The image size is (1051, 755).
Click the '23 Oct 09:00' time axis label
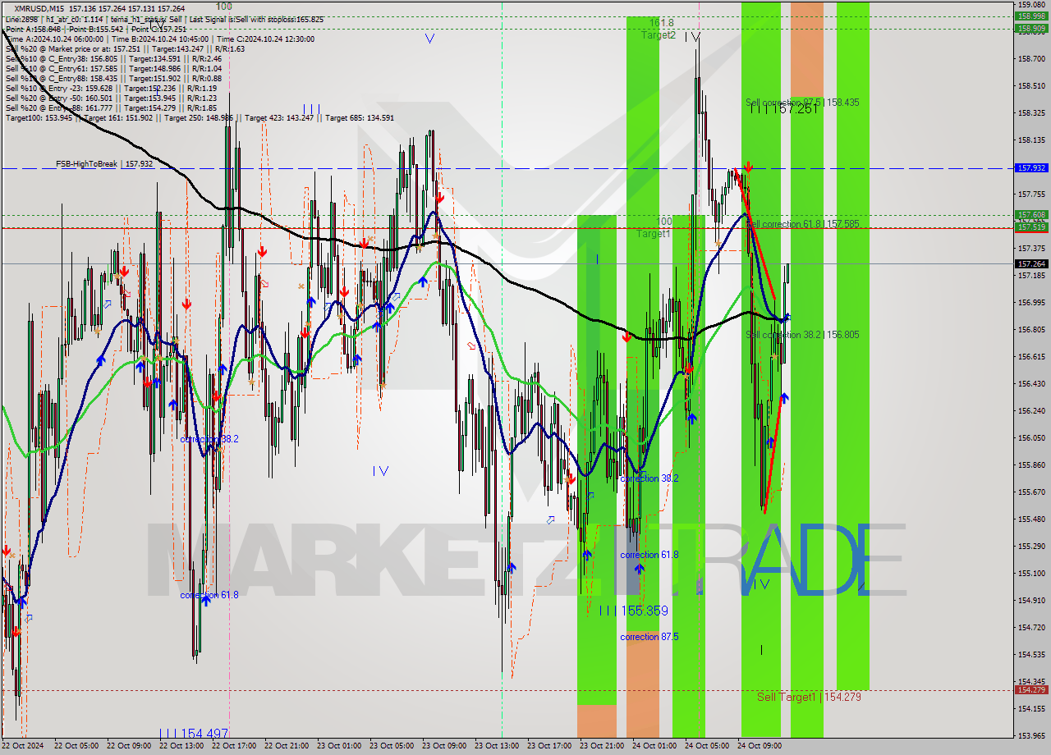[x=443, y=746]
